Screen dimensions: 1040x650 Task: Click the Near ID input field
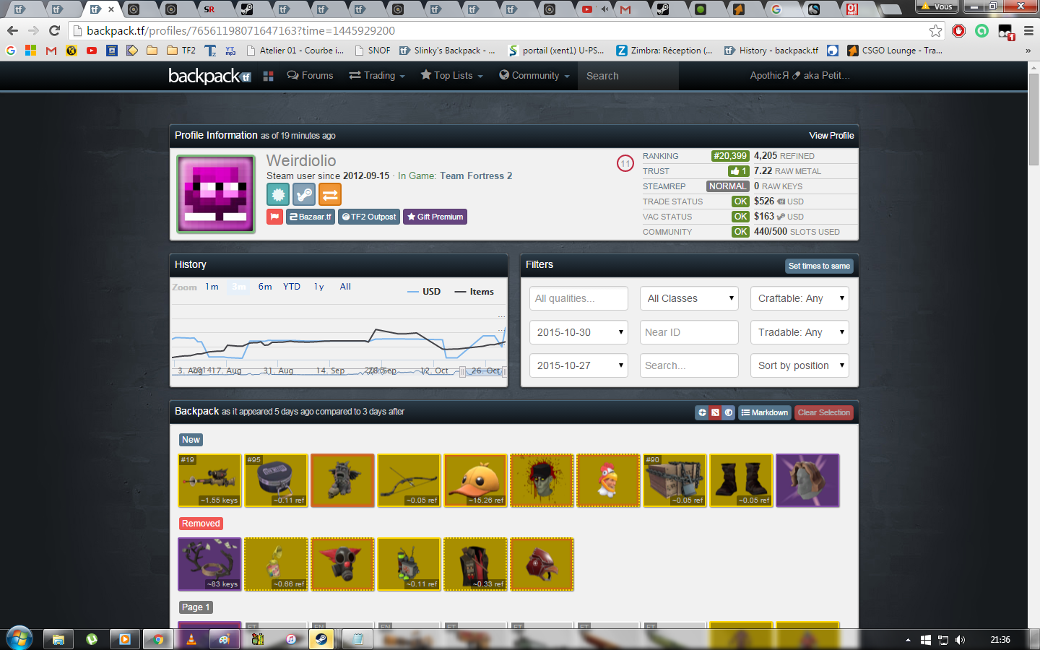pos(689,332)
